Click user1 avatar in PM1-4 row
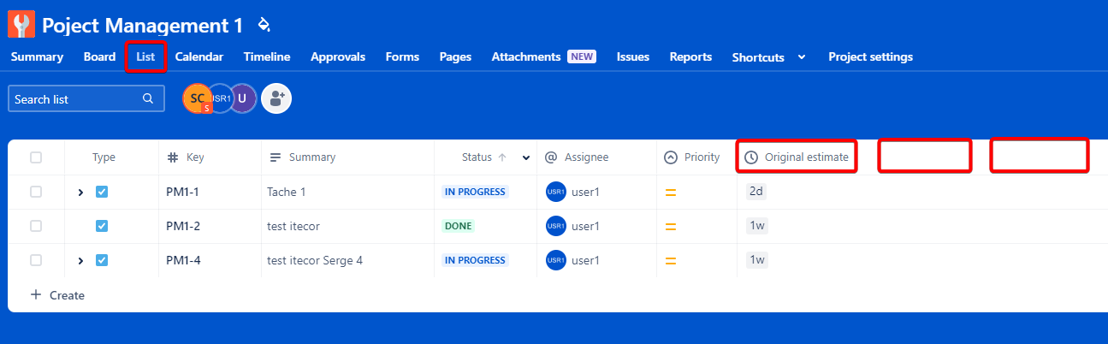The image size is (1108, 344). [x=556, y=260]
